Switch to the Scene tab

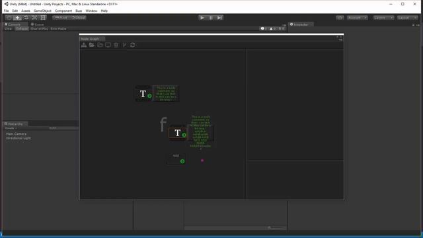38,24
